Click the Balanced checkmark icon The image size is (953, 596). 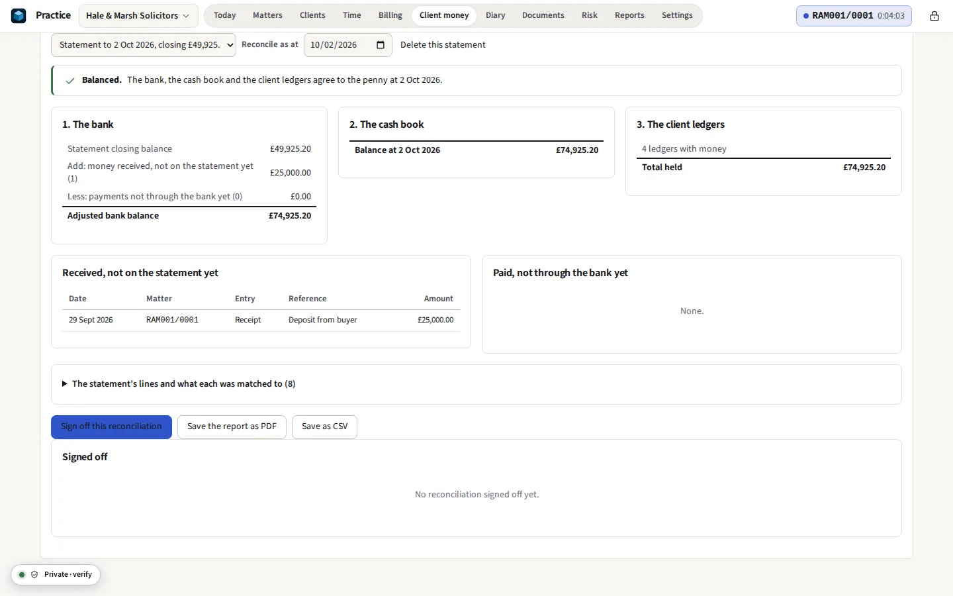69,81
